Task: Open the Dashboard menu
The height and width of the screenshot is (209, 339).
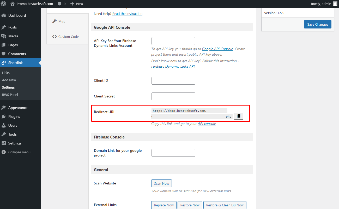Action: click(20, 15)
